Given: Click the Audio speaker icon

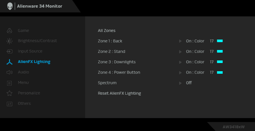Looking at the screenshot, I should point(9,72).
